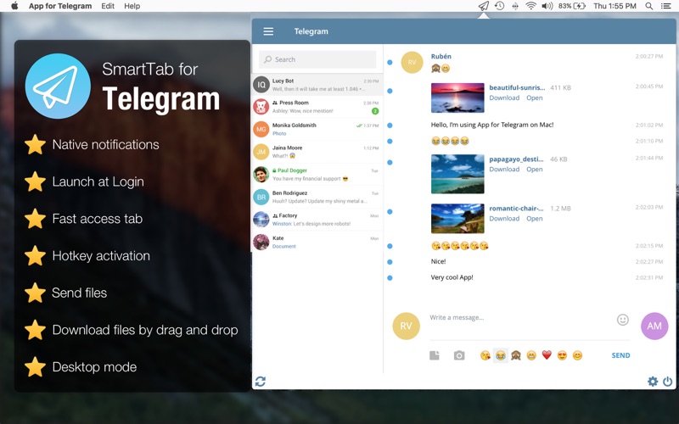This screenshot has height=424, width=679.
Task: Open the Monika Goldsmith chat
Action: pos(317,129)
